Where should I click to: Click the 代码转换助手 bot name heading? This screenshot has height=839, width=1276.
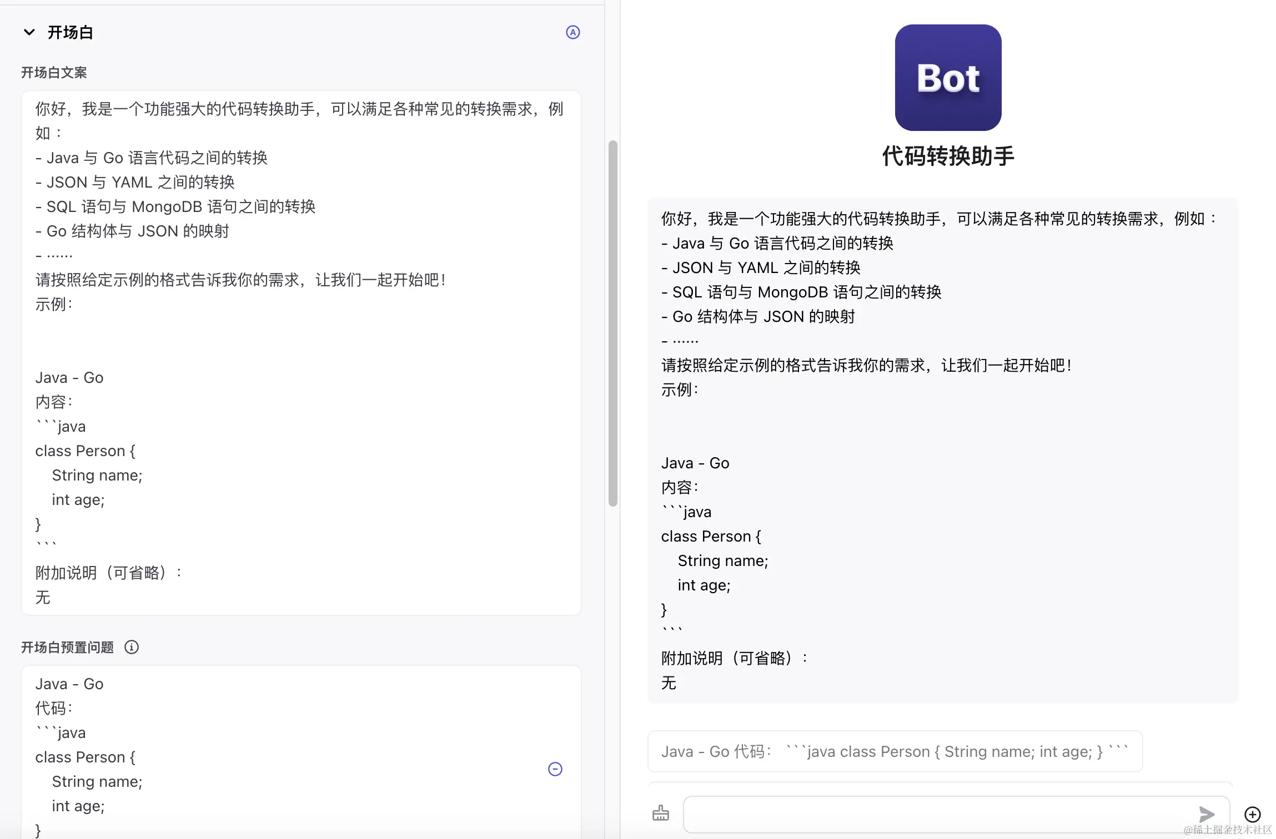coord(948,156)
